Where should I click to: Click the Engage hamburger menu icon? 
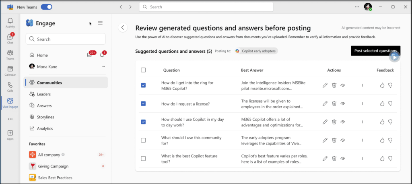100,23
